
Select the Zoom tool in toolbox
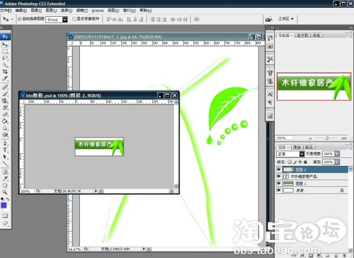click(5, 192)
